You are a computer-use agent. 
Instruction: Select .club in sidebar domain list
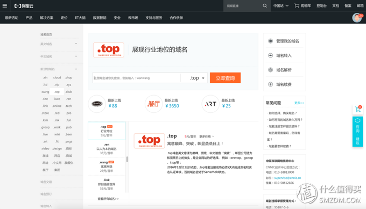point(69,92)
